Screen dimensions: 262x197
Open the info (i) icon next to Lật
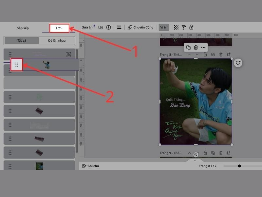109,27
